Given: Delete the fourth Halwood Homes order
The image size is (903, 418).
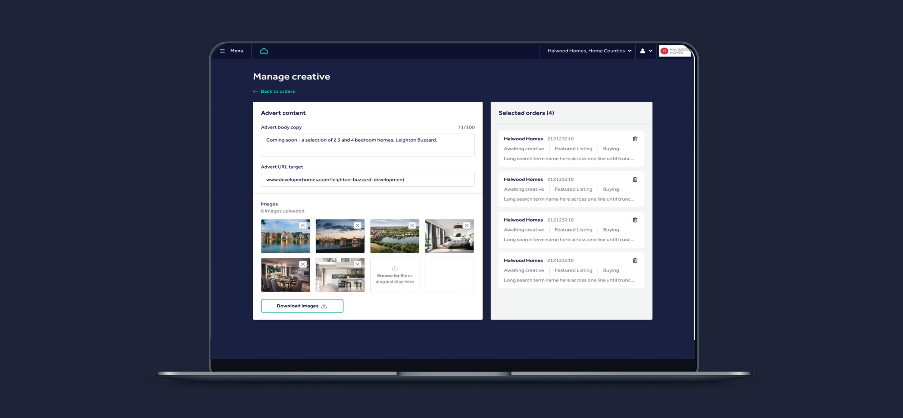Looking at the screenshot, I should tap(635, 260).
